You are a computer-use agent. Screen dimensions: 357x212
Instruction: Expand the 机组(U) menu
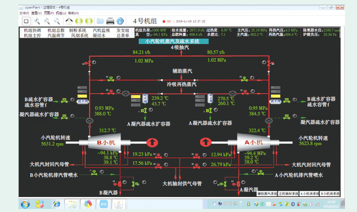tap(61, 13)
